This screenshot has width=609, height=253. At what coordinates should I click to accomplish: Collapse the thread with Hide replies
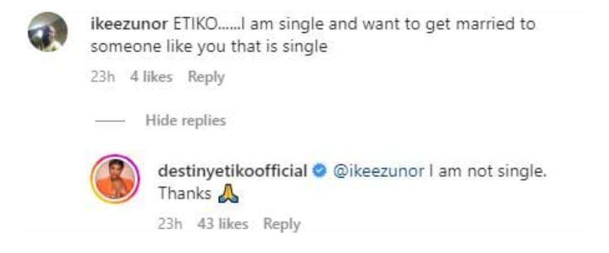pos(186,120)
